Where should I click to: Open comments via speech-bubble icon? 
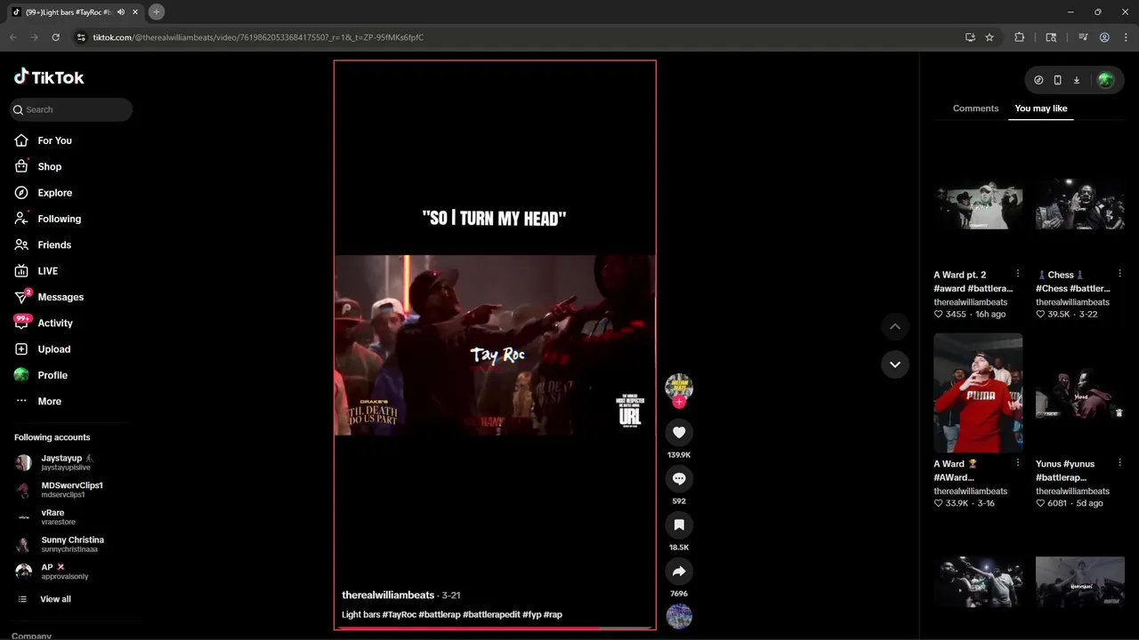coord(679,478)
